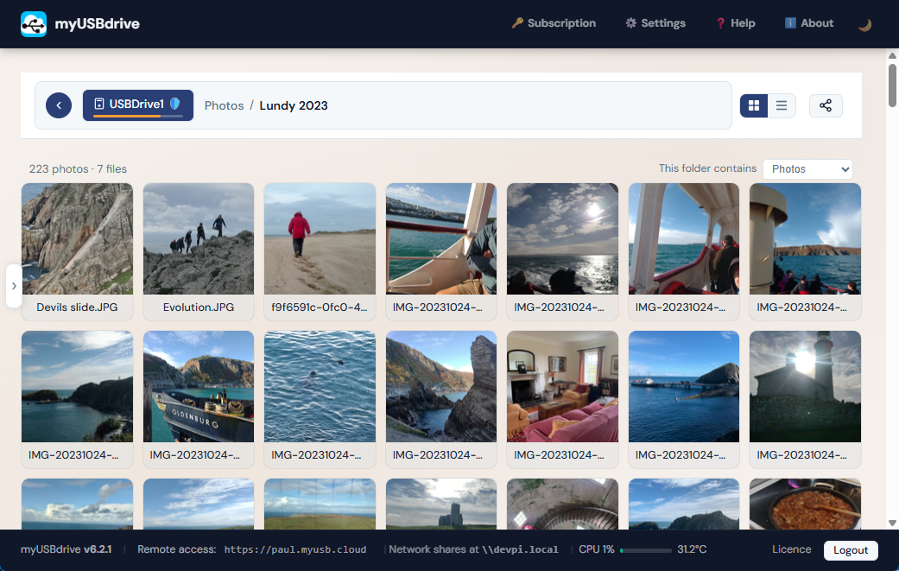Open the f9f6591c-0fc0-4... photo
899x571 pixels.
[320, 239]
